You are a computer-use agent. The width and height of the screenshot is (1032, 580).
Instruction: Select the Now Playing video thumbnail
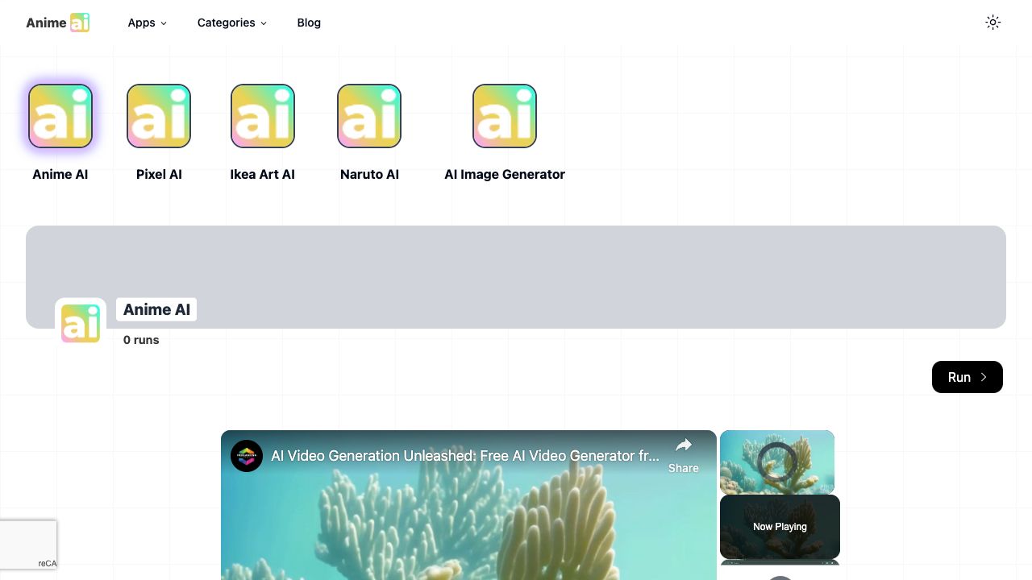780,527
